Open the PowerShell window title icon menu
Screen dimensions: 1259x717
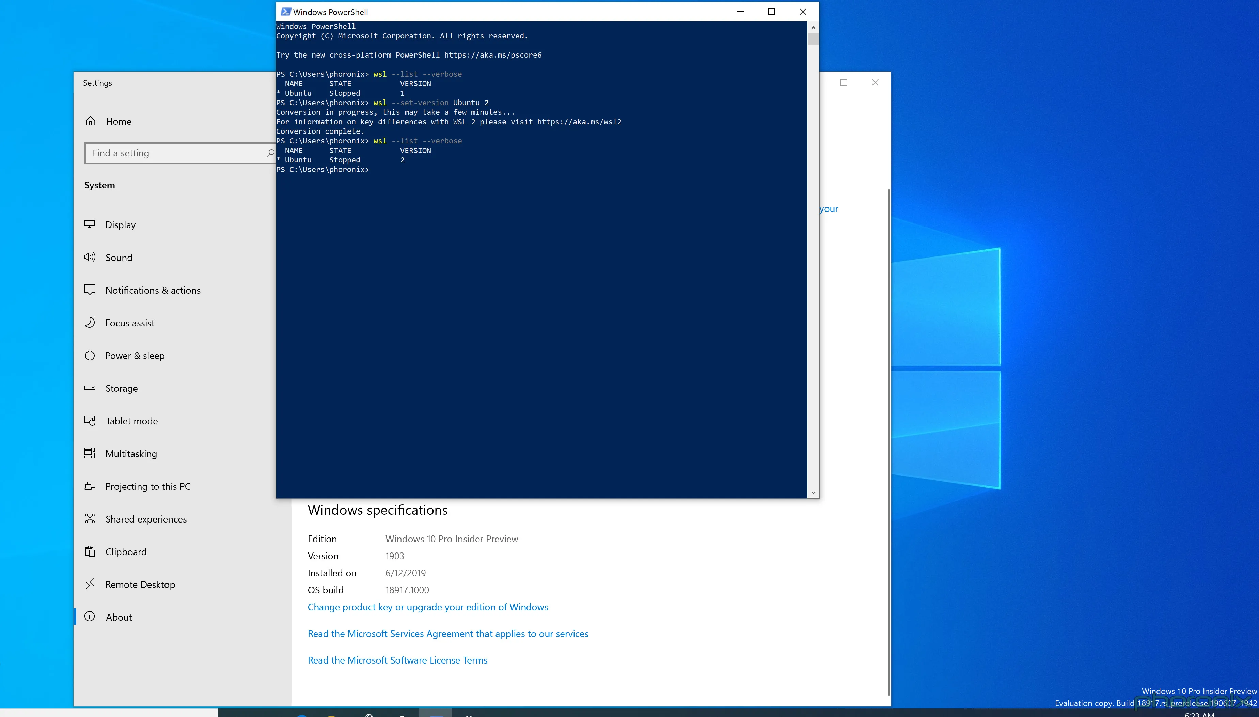[285, 12]
